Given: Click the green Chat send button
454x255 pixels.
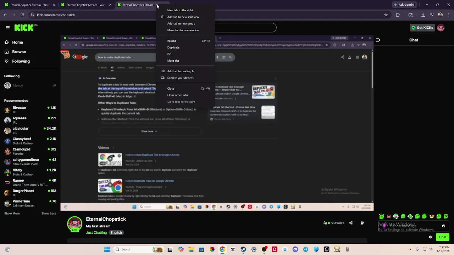Looking at the screenshot, I should [442, 237].
